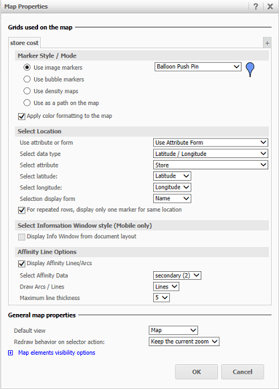The image size is (279, 389).
Task: Click the help question mark icon
Action: tap(256, 6)
